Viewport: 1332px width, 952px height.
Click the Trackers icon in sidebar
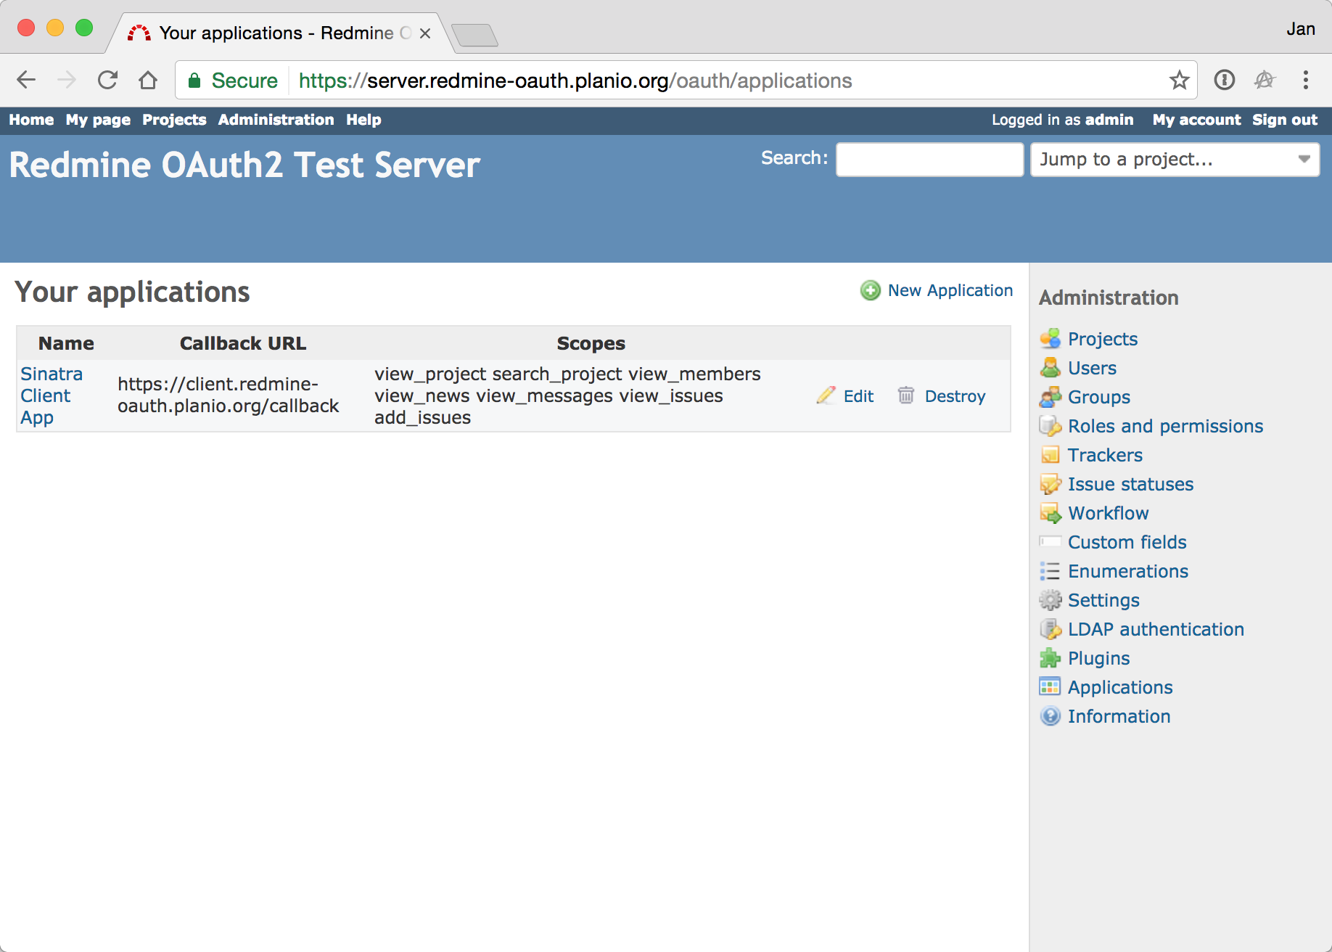[1050, 455]
